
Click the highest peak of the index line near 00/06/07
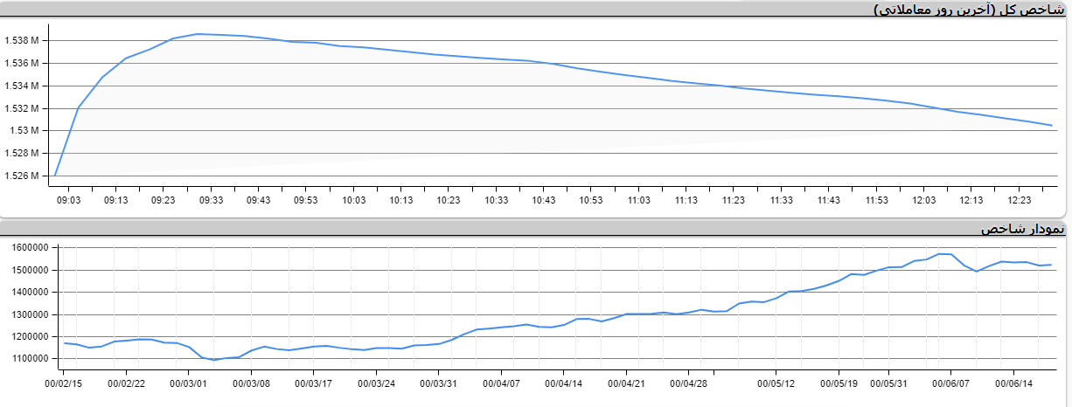click(940, 253)
